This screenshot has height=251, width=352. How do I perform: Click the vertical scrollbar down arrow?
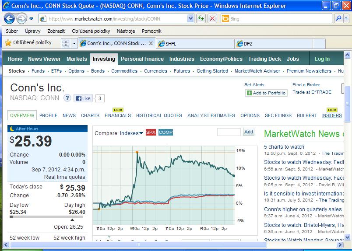[347, 237]
